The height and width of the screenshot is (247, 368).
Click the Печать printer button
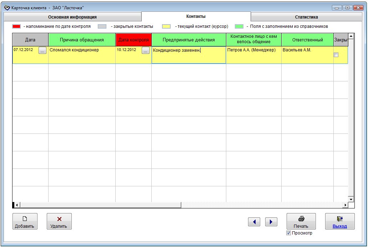(x=301, y=221)
